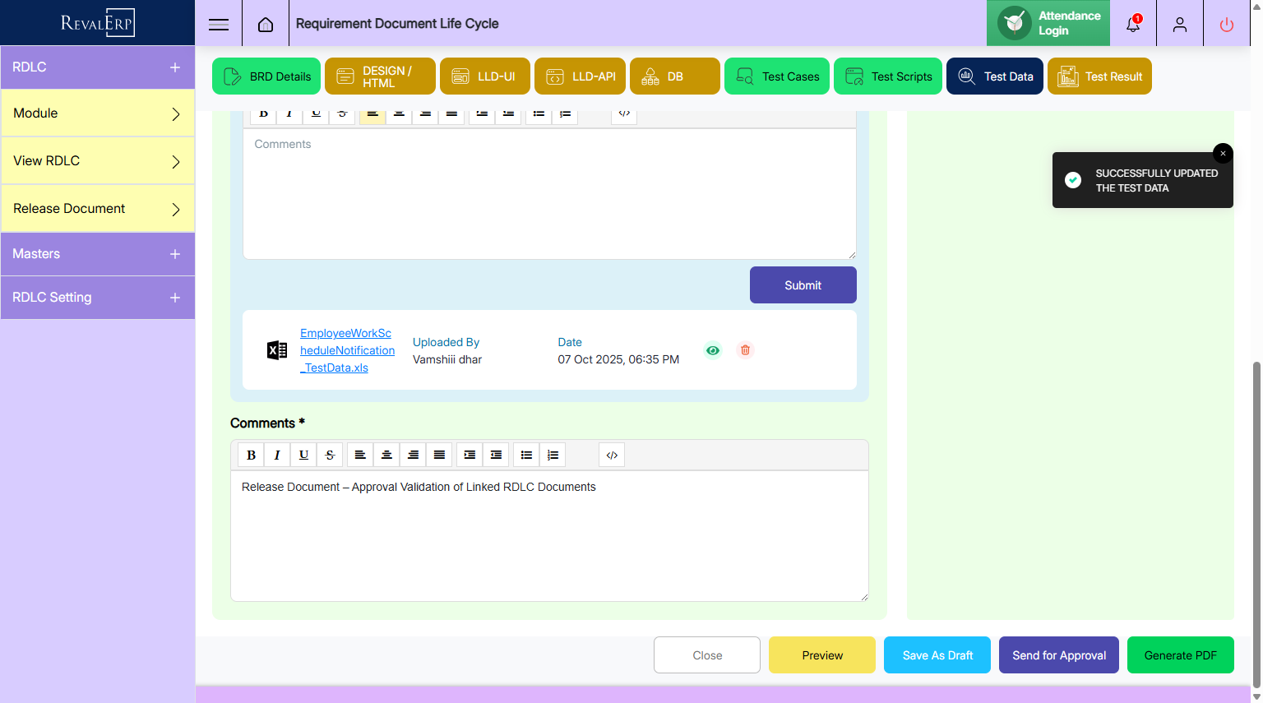
Task: Open the notifications bell
Action: click(1133, 24)
